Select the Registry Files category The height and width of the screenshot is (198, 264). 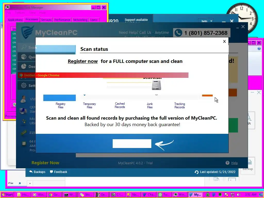coord(60,105)
